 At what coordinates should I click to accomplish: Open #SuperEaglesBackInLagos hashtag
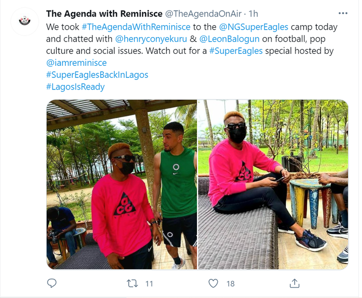point(97,75)
